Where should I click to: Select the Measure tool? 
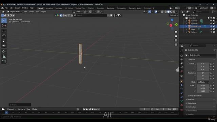[4, 56]
